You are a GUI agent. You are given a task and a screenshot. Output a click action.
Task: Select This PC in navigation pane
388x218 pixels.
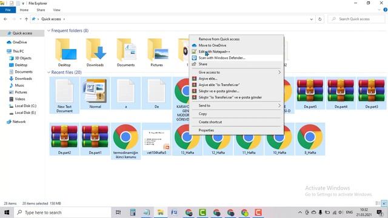tap(18, 51)
